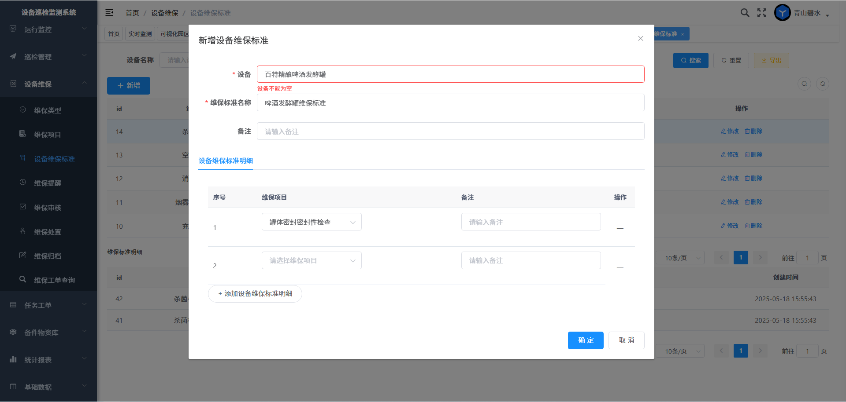Open the 请选择维保项目 dropdown in row 2
The height and width of the screenshot is (402, 846).
(x=312, y=260)
